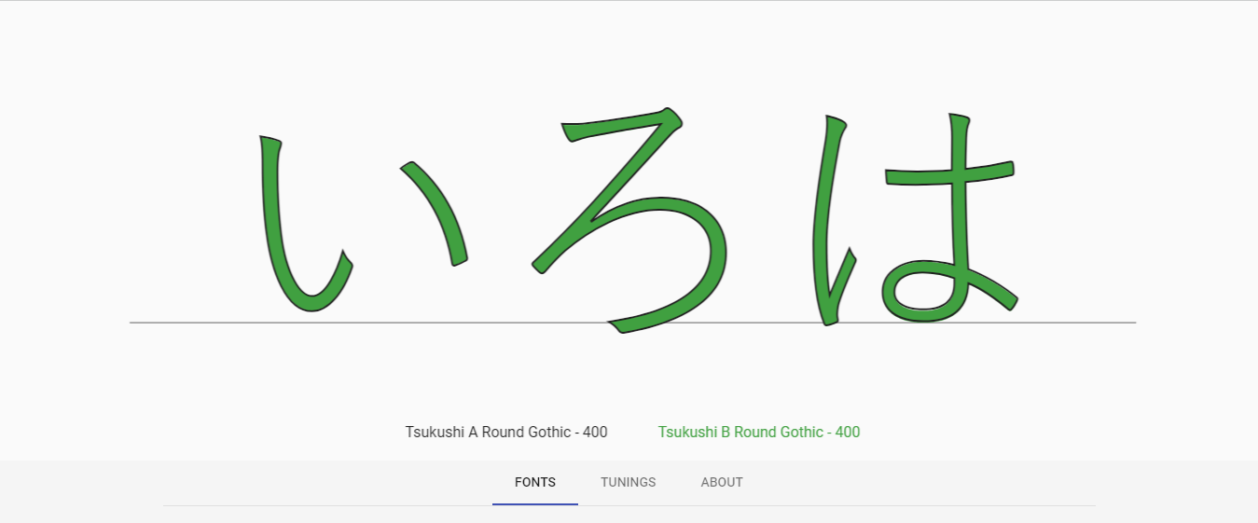
Task: Switch to the ABOUT tab
Action: click(722, 482)
